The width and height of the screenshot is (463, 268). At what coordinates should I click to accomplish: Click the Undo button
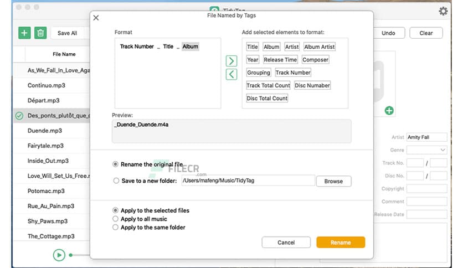(x=388, y=33)
